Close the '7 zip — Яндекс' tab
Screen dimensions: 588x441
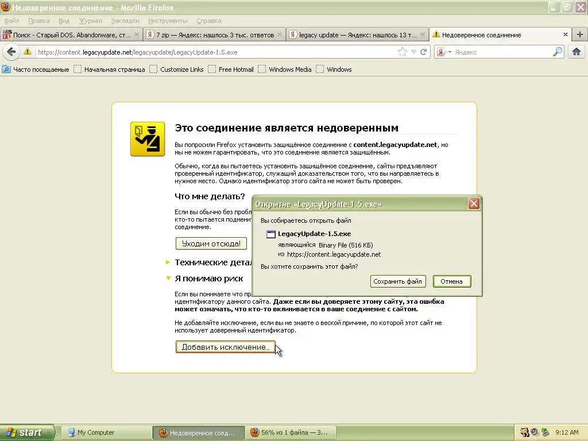click(x=280, y=34)
